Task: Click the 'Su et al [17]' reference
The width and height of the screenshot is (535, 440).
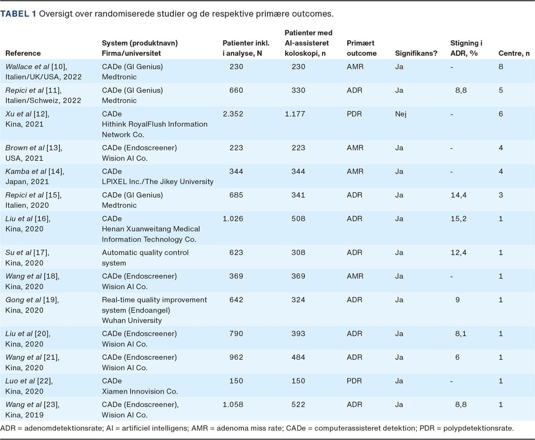Action: [27, 253]
